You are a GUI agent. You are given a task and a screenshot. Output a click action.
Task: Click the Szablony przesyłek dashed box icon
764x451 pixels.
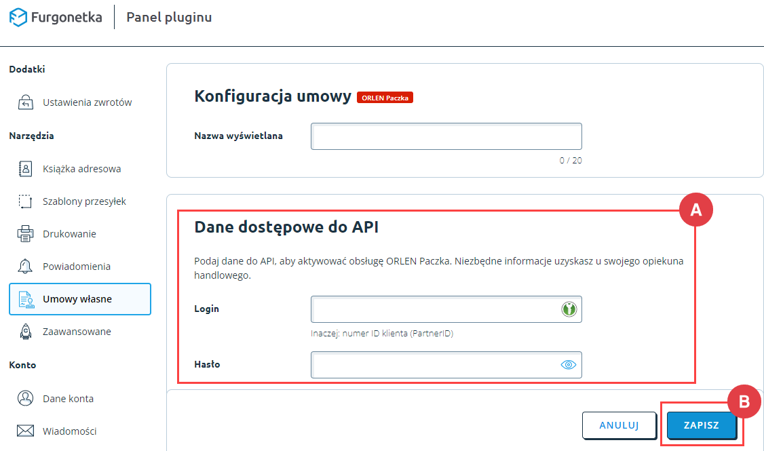tap(25, 201)
